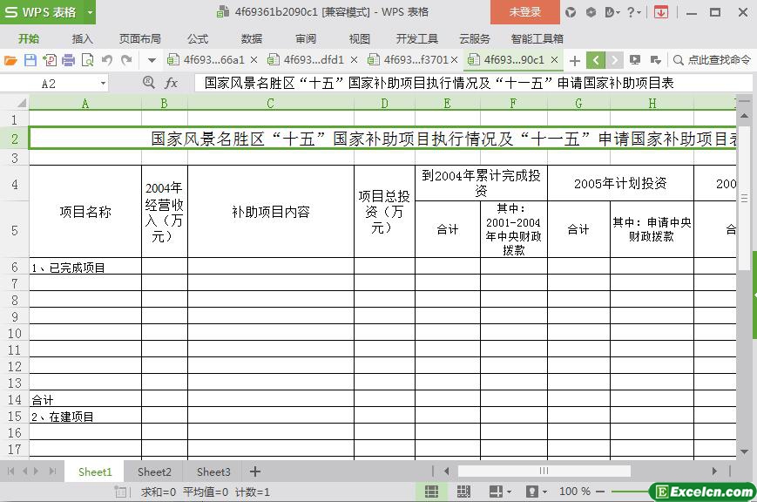The width and height of the screenshot is (757, 502).
Task: Switch to the Sheet2 tab
Action: [154, 471]
